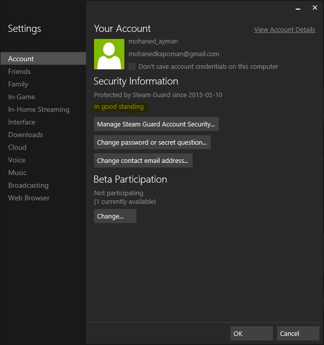Close the Settings window with X
The height and width of the screenshot is (345, 324).
pos(315,8)
